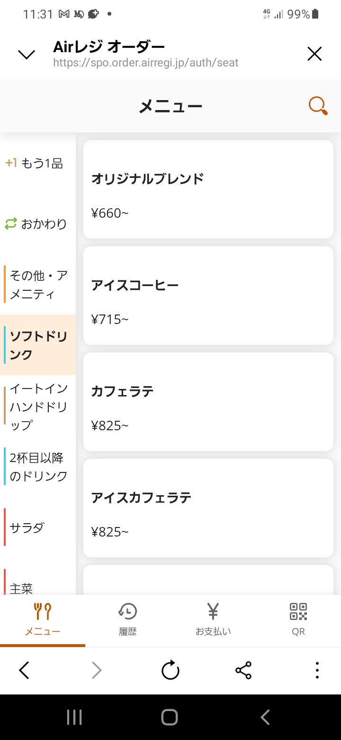This screenshot has height=740, width=341.
Task: Open the 履歴 order history tab
Action: tap(127, 619)
